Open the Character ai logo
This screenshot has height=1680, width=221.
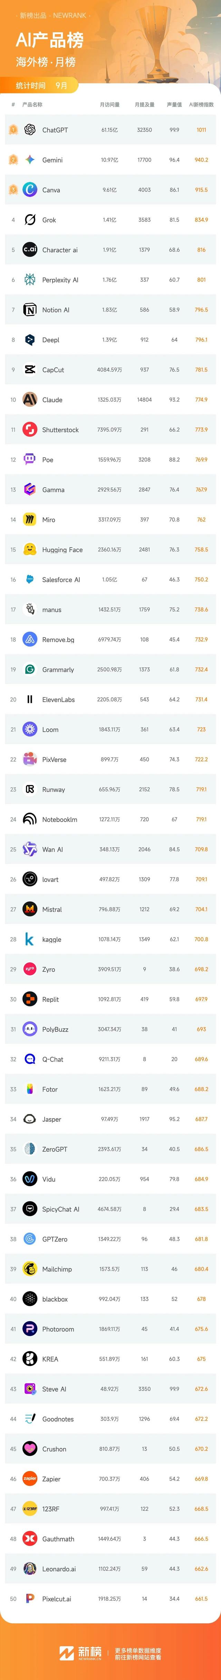point(30,250)
